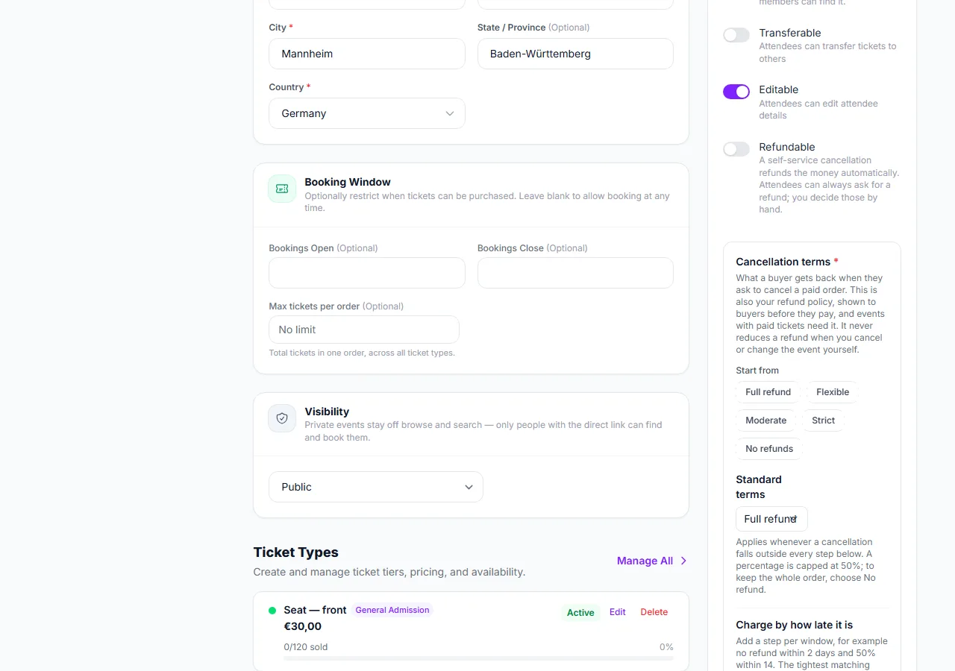Open the Visibility dropdown set to Public
This screenshot has height=671, width=955.
[x=376, y=487]
